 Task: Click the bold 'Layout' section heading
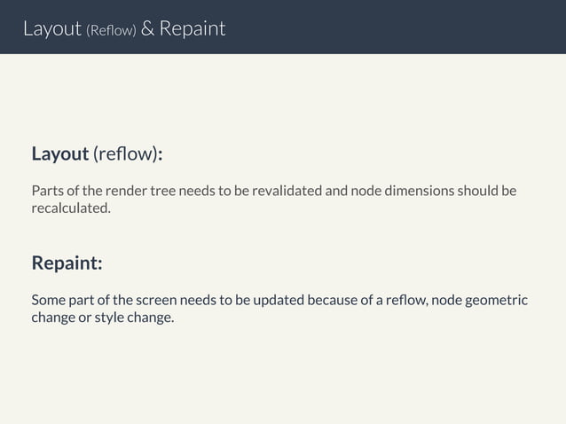tap(60, 154)
